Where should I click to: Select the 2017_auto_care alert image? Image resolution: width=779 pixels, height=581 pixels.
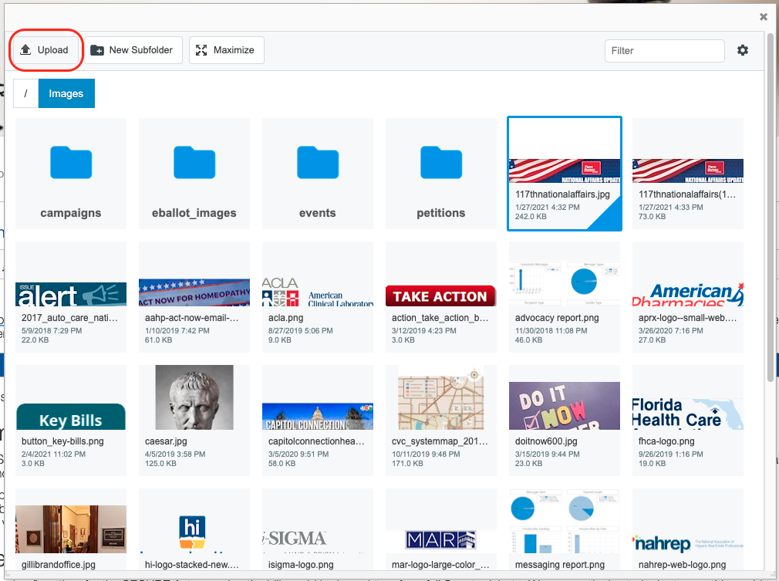click(x=71, y=297)
